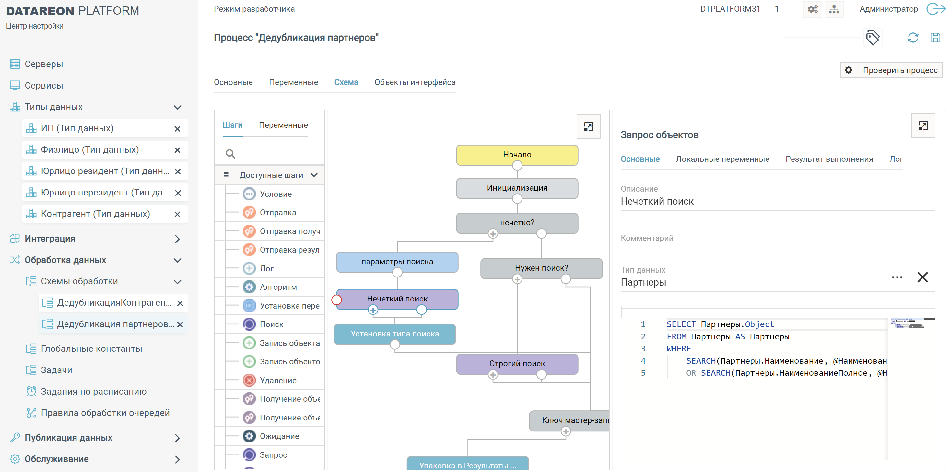Toggle the red breakpoint circle on Нечеткий поиск
Screen dimensions: 950x472
coord(336,300)
